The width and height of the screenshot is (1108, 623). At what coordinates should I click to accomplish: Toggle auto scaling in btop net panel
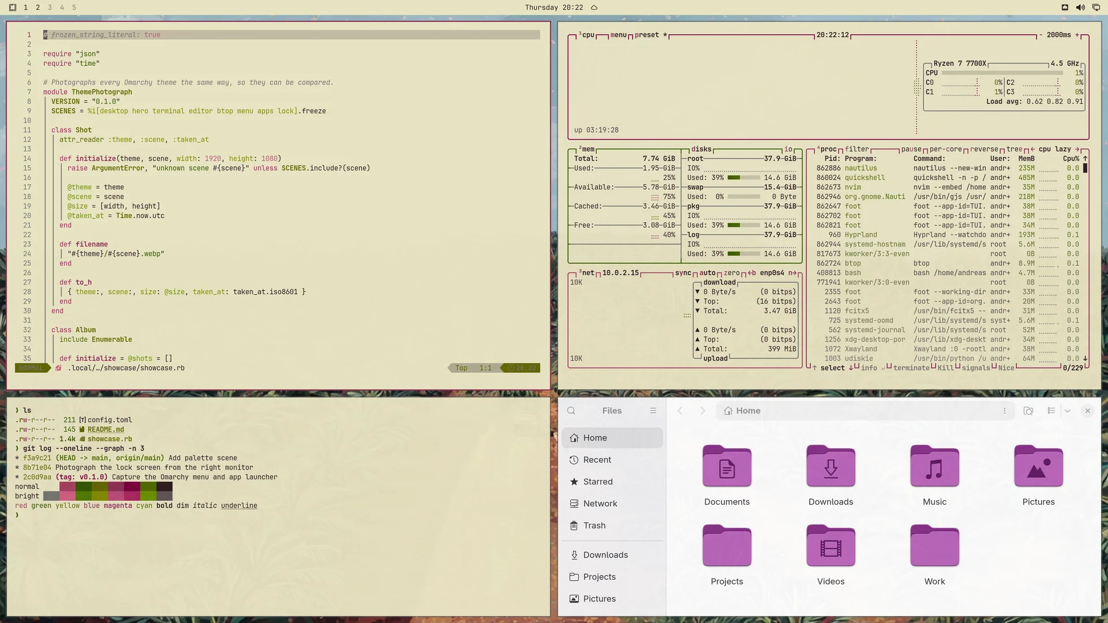[708, 273]
